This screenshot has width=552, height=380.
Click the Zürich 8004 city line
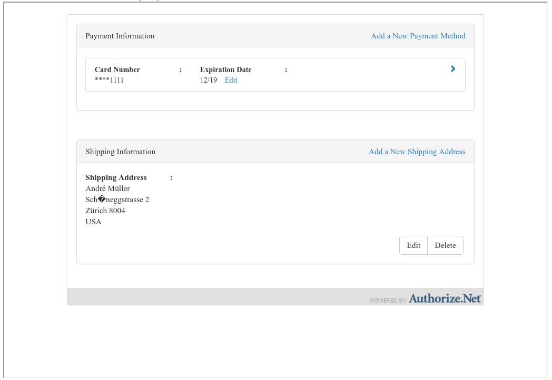[x=105, y=211]
